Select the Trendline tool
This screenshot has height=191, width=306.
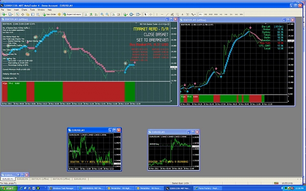[x=167, y=14]
